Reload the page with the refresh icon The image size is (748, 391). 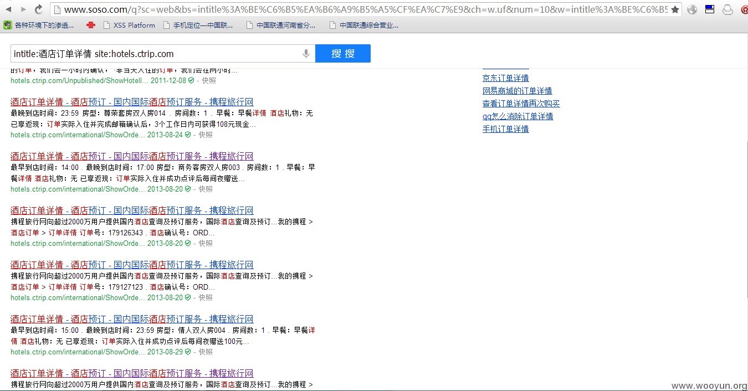pyautogui.click(x=39, y=9)
